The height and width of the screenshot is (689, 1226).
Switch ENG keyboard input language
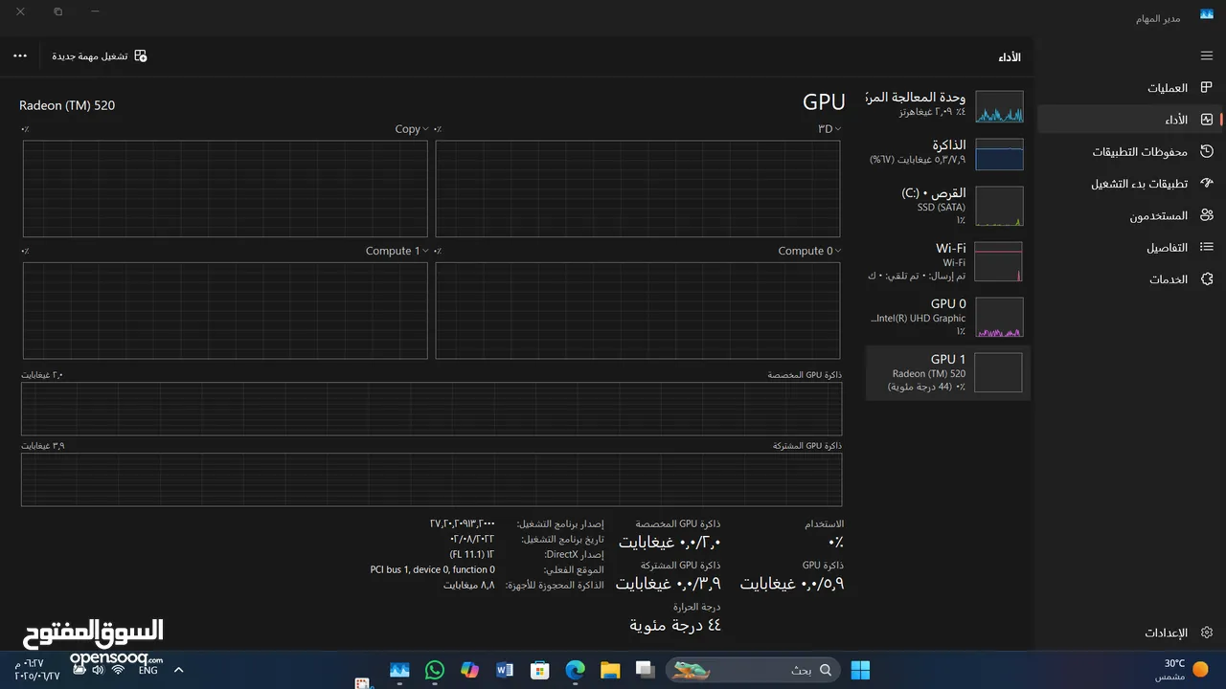tap(148, 670)
